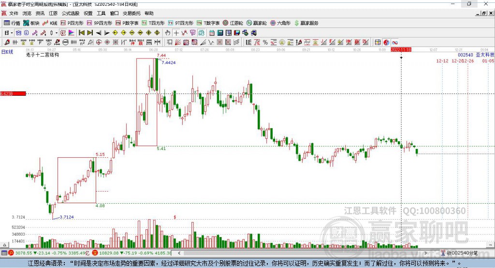Toggle the pink gradient flag icon
The width and height of the screenshot is (495, 268).
(x=72, y=33)
